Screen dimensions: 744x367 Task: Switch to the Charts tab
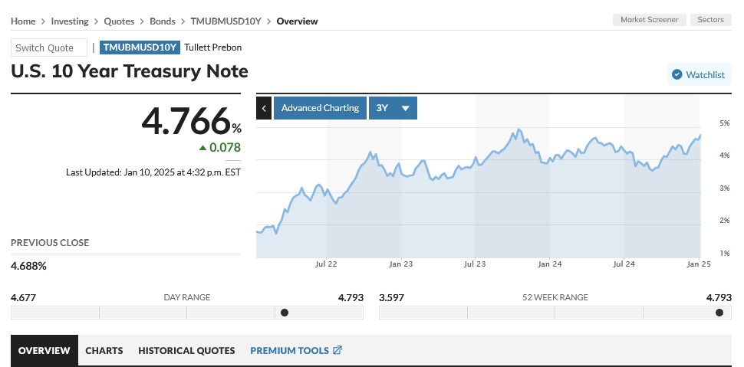(104, 350)
